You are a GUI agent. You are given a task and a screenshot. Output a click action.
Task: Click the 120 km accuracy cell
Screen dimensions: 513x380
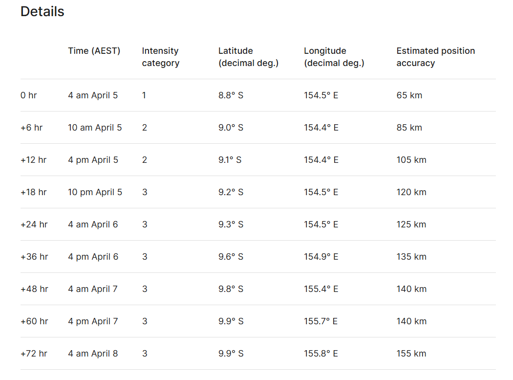[x=411, y=192]
